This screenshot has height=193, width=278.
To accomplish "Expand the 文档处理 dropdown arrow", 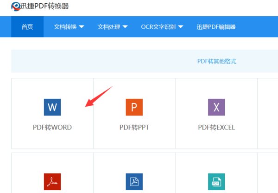I will point(125,27).
